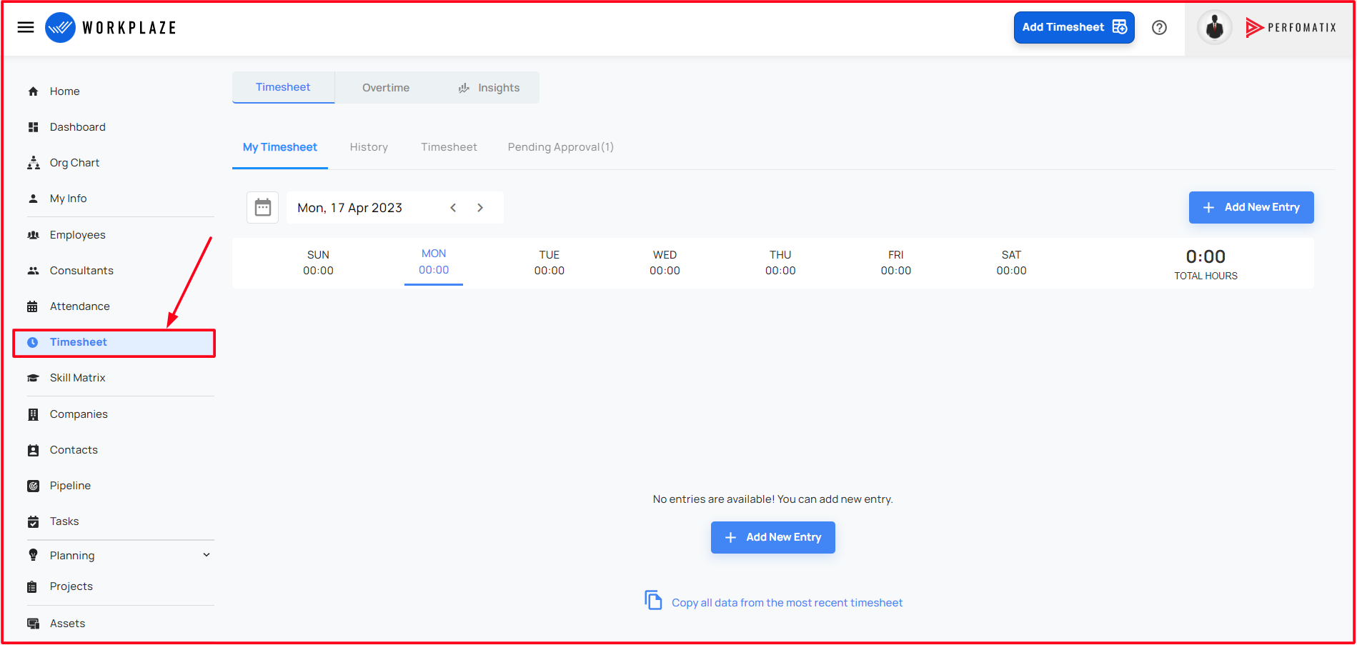
Task: Click the copy icon beside recent timesheet link
Action: (x=653, y=600)
